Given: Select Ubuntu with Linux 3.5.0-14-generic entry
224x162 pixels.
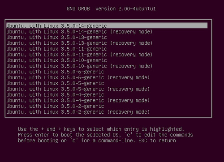Looking at the screenshot, I should coord(107,26).
